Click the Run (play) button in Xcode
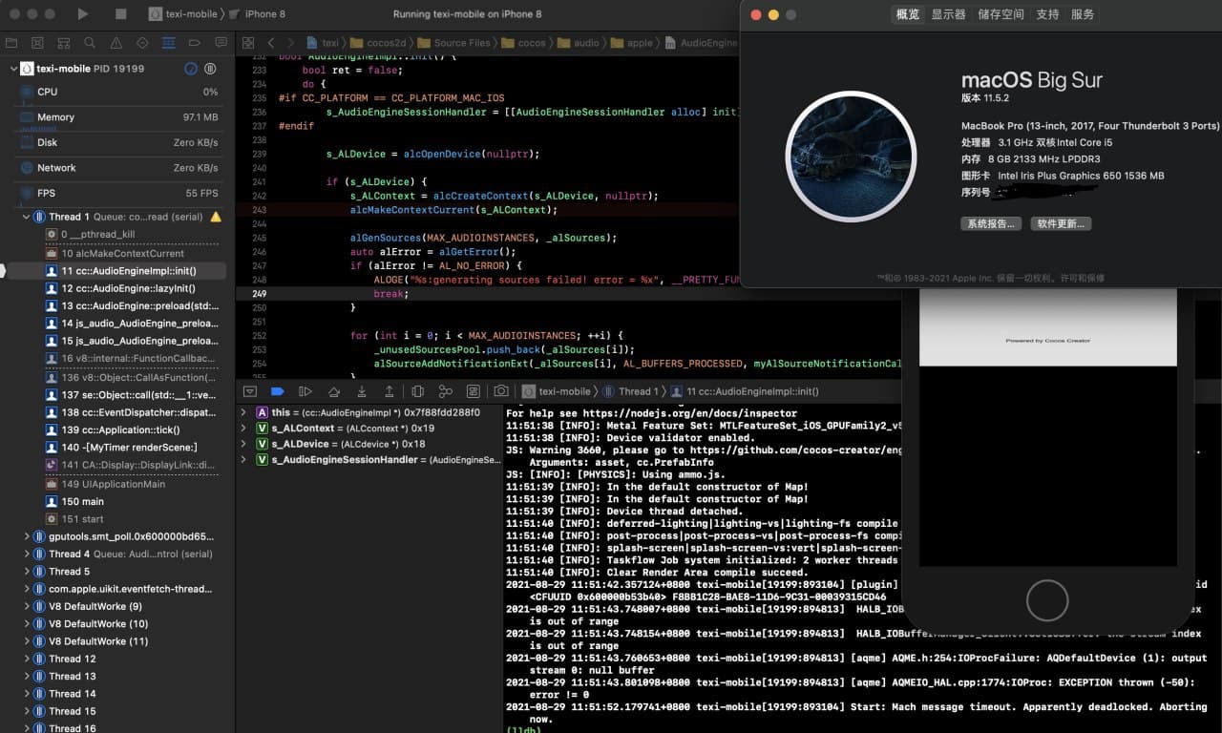The height and width of the screenshot is (733, 1222). 83,14
